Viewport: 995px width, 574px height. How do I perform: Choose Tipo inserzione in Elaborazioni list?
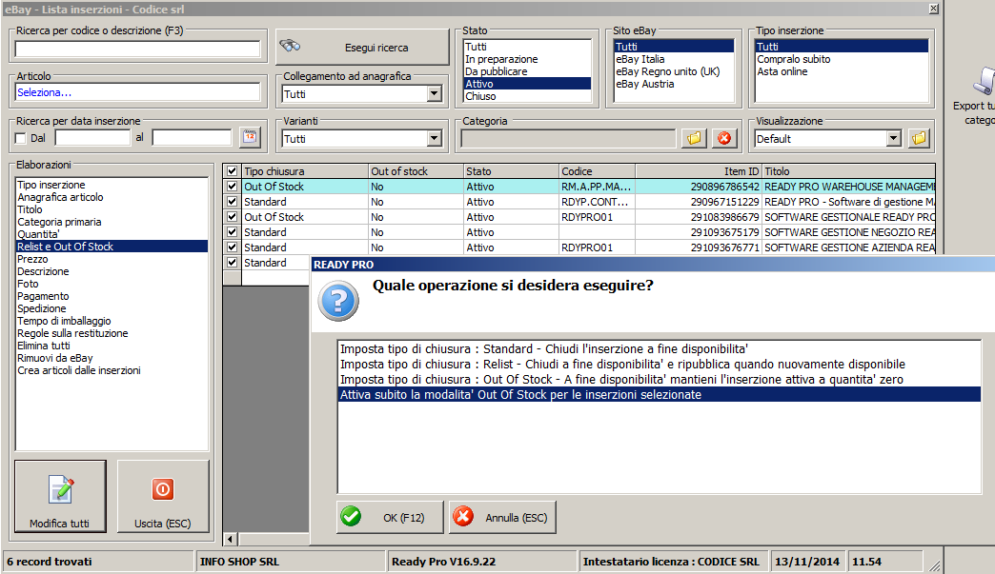51,185
